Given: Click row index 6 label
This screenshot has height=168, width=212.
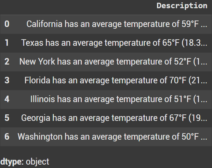Looking at the screenshot, I should pos(7,137).
